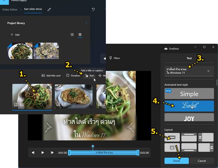The image size is (218, 168).
Task: Add media with the Add button
Action: coord(15,35)
